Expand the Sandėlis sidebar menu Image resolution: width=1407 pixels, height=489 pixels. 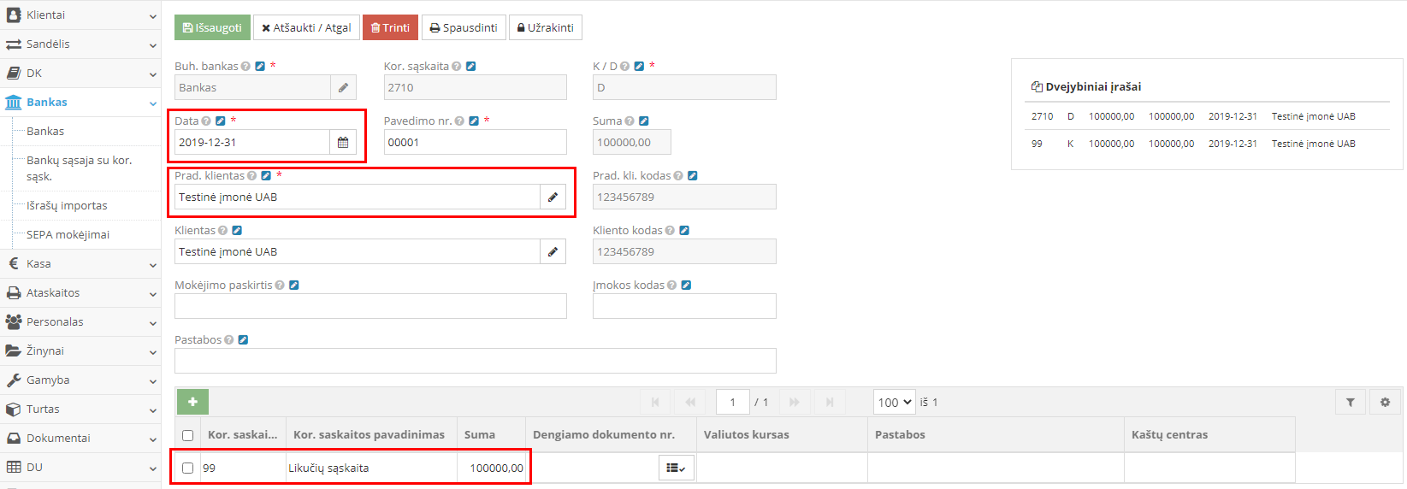tap(80, 44)
